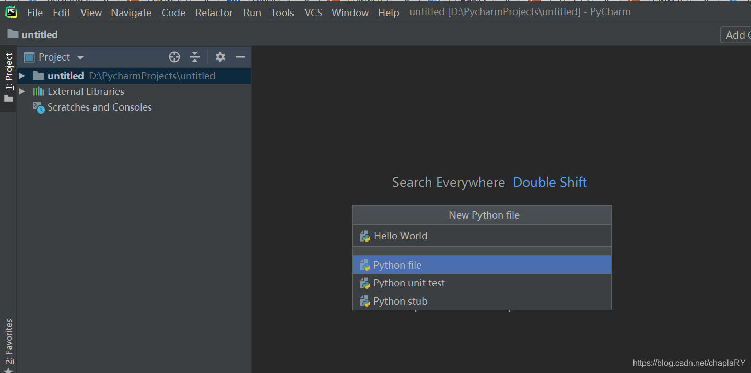
Task: Toggle the 1: Project tool window tab
Action: tap(8, 78)
